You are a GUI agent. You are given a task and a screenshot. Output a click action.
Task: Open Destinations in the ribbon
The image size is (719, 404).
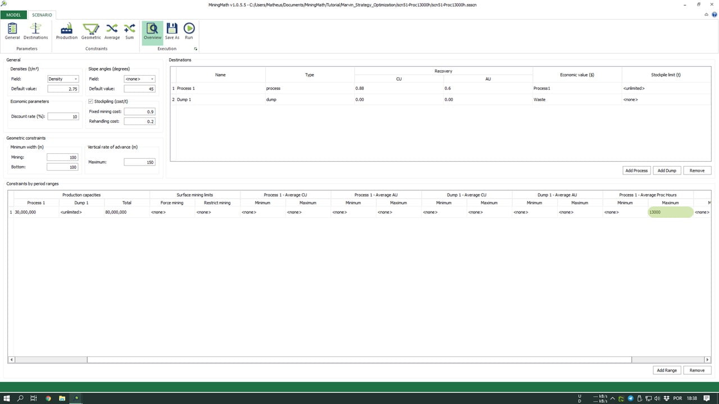[35, 31]
